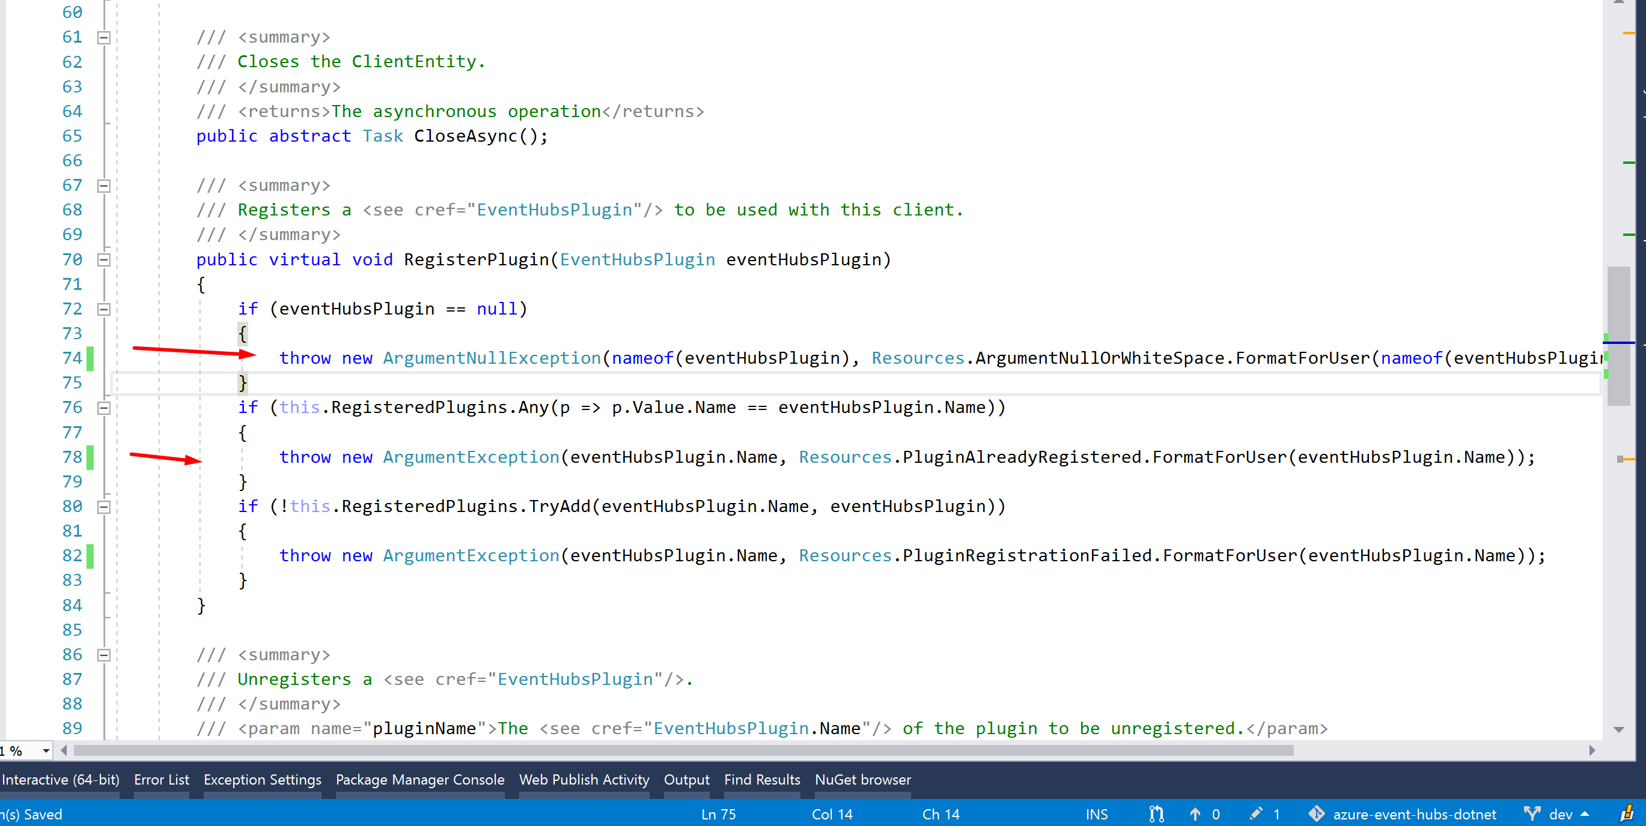Image resolution: width=1646 pixels, height=826 pixels.
Task: Click TryAdd on line 80
Action: [559, 506]
